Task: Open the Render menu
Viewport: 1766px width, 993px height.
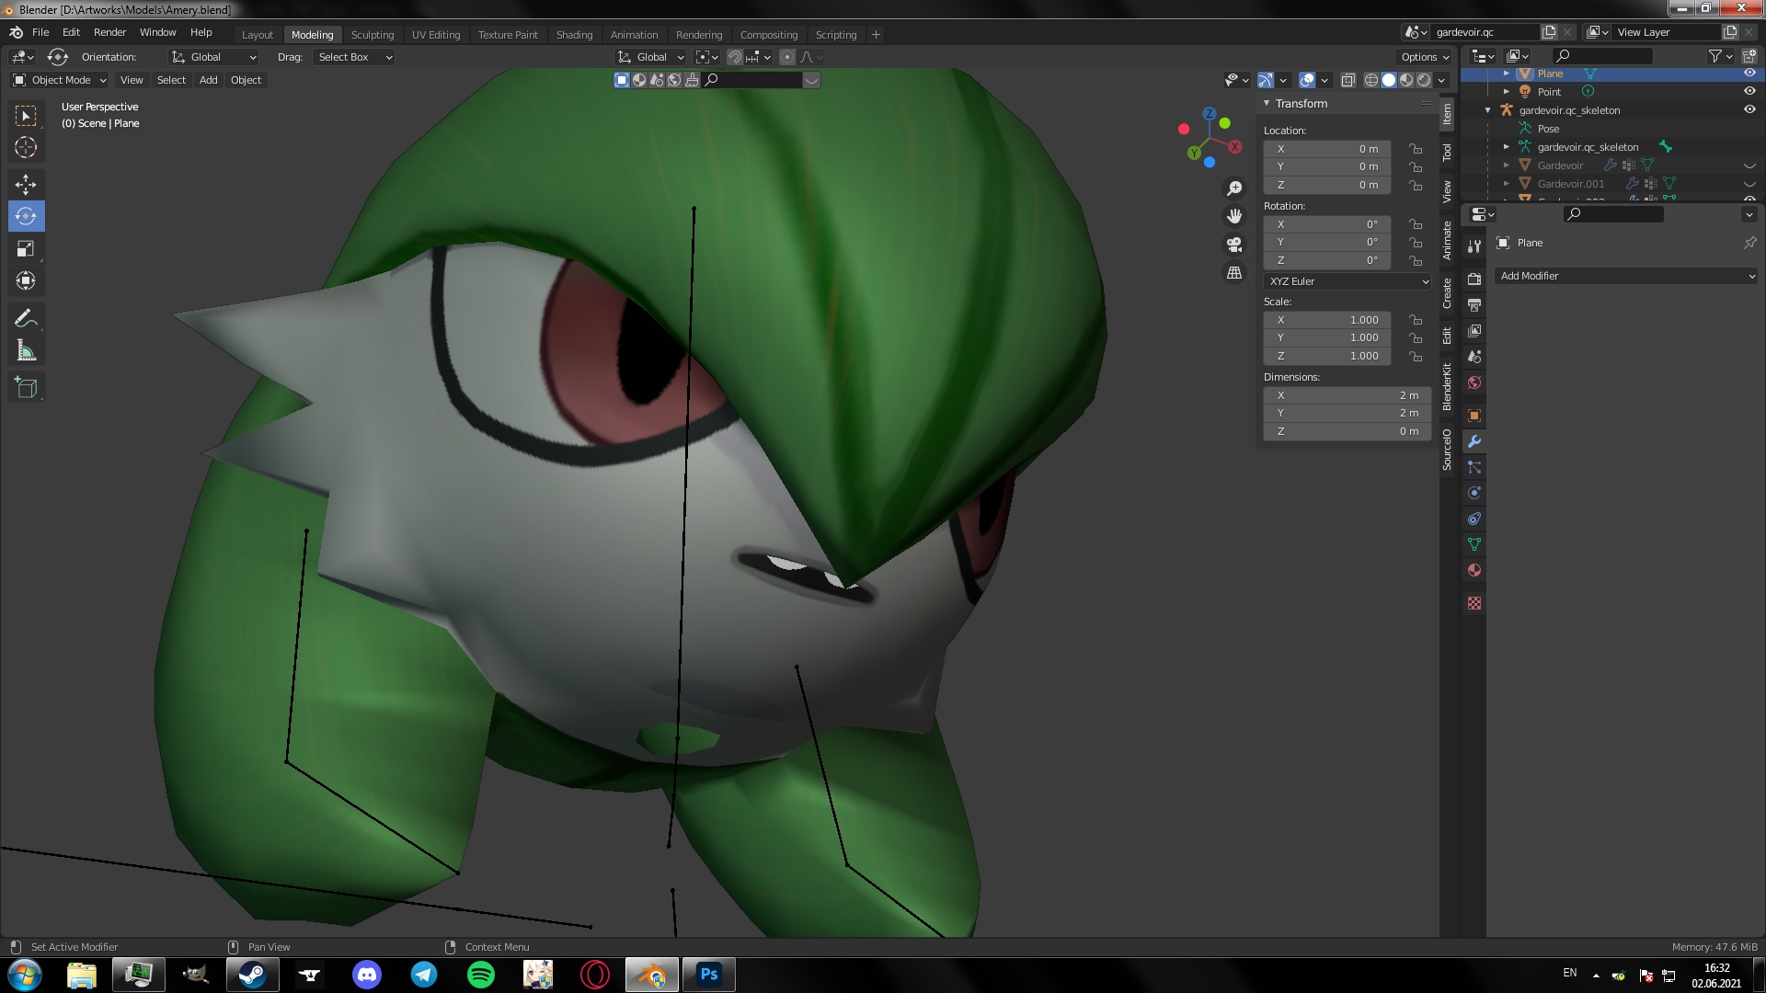Action: point(109,32)
